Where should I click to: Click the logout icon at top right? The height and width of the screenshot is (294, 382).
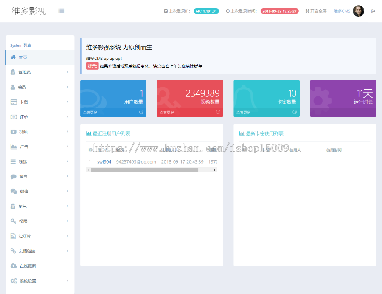(373, 11)
